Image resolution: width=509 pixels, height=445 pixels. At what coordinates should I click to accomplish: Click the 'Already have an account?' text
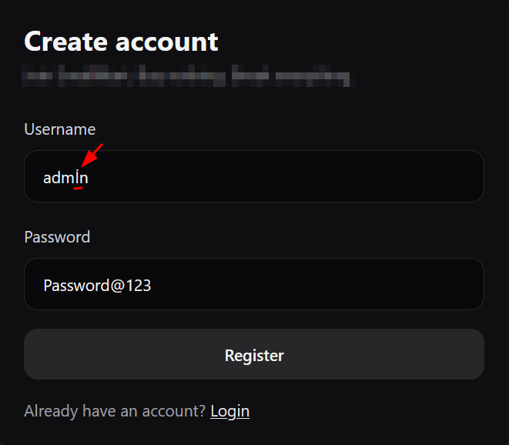click(115, 411)
